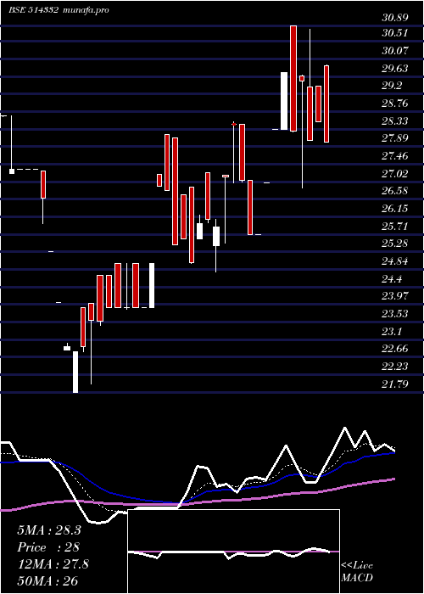Click the <<Live MACD label
This screenshot has width=424, height=594.
[x=357, y=572]
